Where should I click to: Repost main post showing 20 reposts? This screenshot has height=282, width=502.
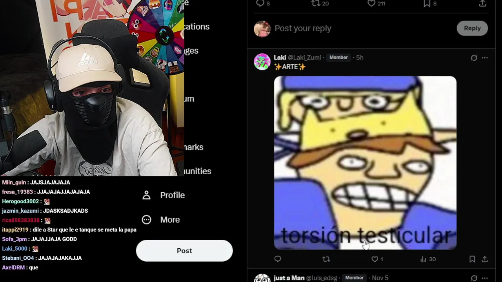click(320, 3)
